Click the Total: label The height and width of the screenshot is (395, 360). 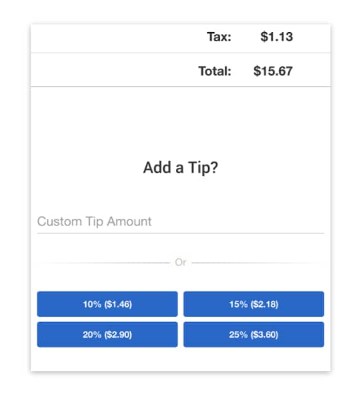click(x=215, y=71)
